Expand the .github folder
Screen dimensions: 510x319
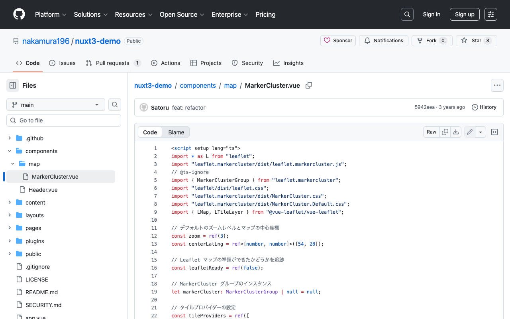[x=10, y=138]
